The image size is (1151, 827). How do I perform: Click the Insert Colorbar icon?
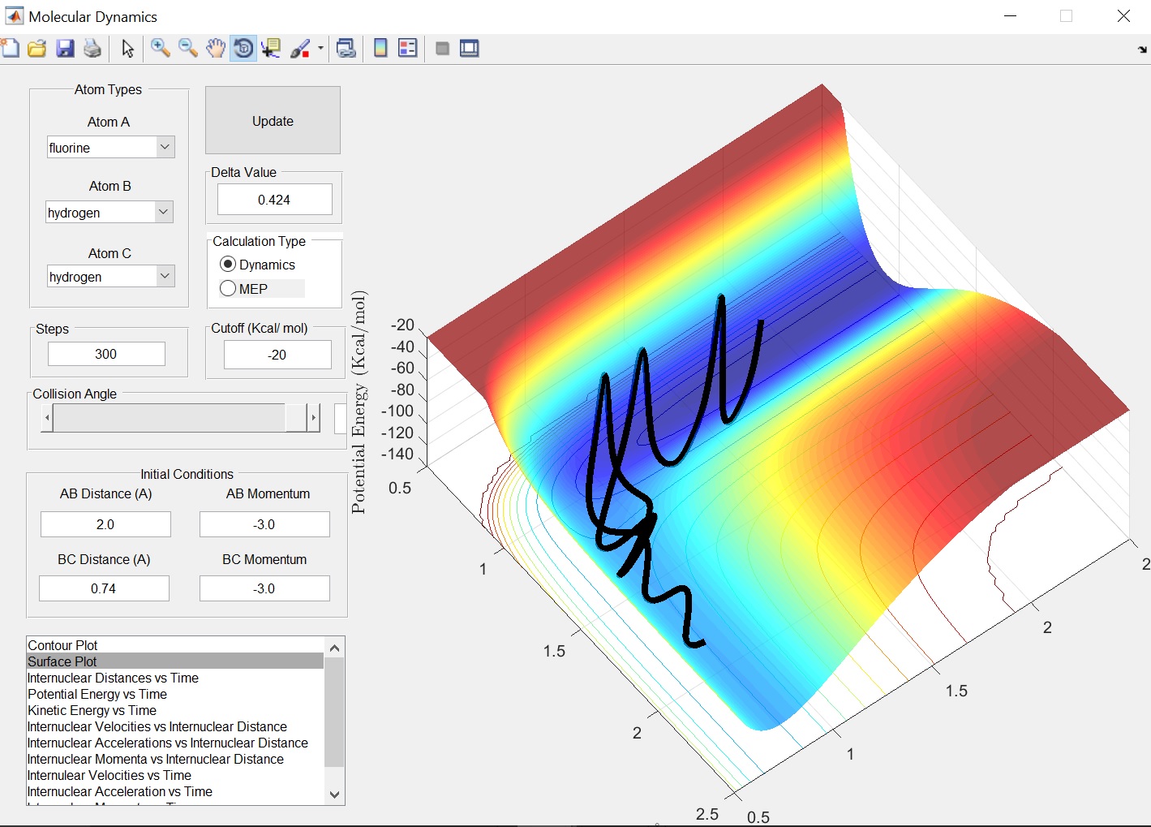380,49
